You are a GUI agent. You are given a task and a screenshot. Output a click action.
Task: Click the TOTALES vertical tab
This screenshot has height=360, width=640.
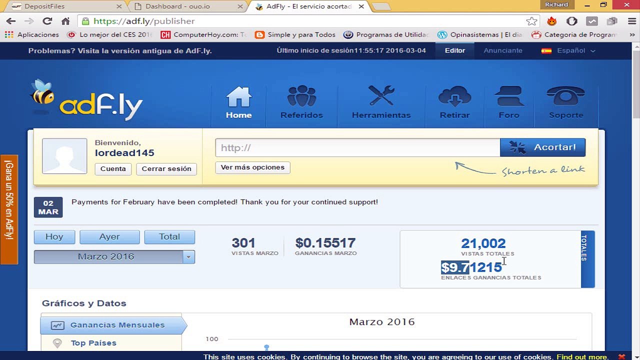tap(587, 259)
